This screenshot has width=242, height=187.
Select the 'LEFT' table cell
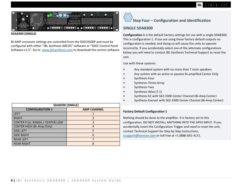[39, 114]
